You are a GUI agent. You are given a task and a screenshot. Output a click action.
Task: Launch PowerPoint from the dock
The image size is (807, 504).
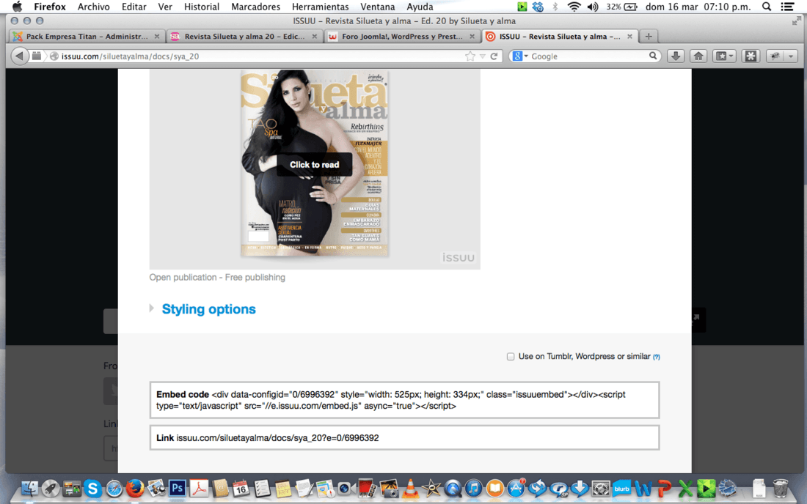point(664,488)
